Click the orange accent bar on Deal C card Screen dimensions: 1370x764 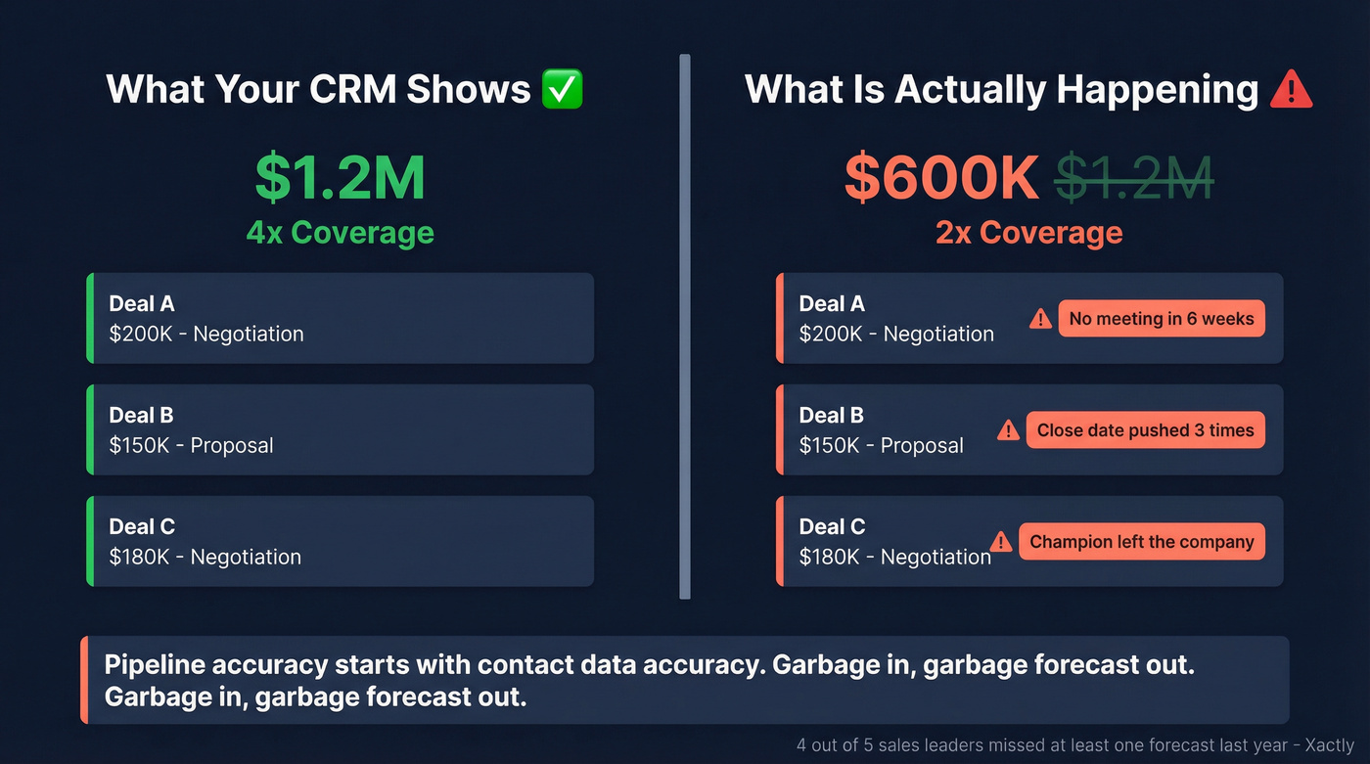click(x=780, y=541)
